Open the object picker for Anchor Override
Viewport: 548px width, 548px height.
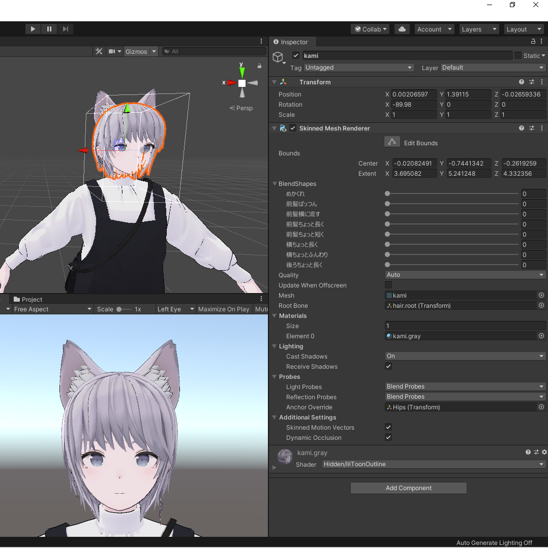[x=541, y=407]
